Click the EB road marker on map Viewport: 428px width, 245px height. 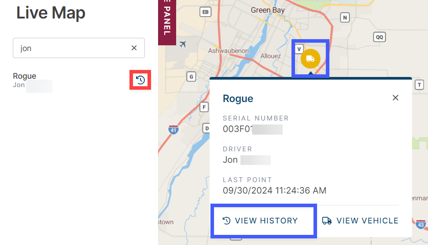coord(205,12)
